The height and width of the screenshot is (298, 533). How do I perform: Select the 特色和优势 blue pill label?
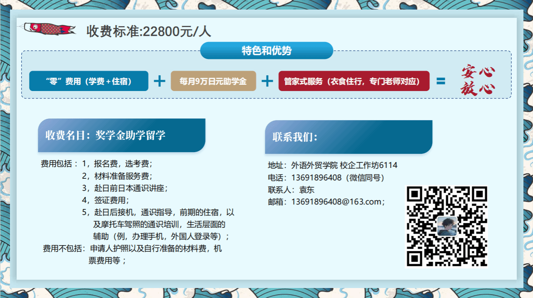[x=266, y=51]
